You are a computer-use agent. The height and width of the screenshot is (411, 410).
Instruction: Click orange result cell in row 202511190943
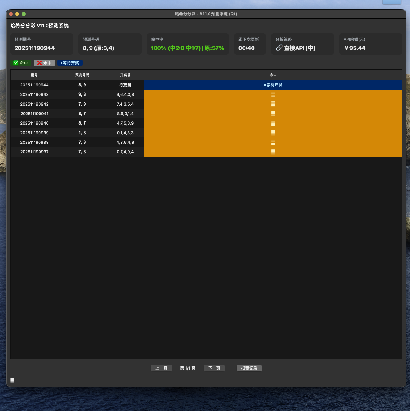point(273,94)
